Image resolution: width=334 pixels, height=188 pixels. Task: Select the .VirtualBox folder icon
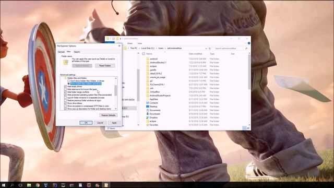(148, 92)
